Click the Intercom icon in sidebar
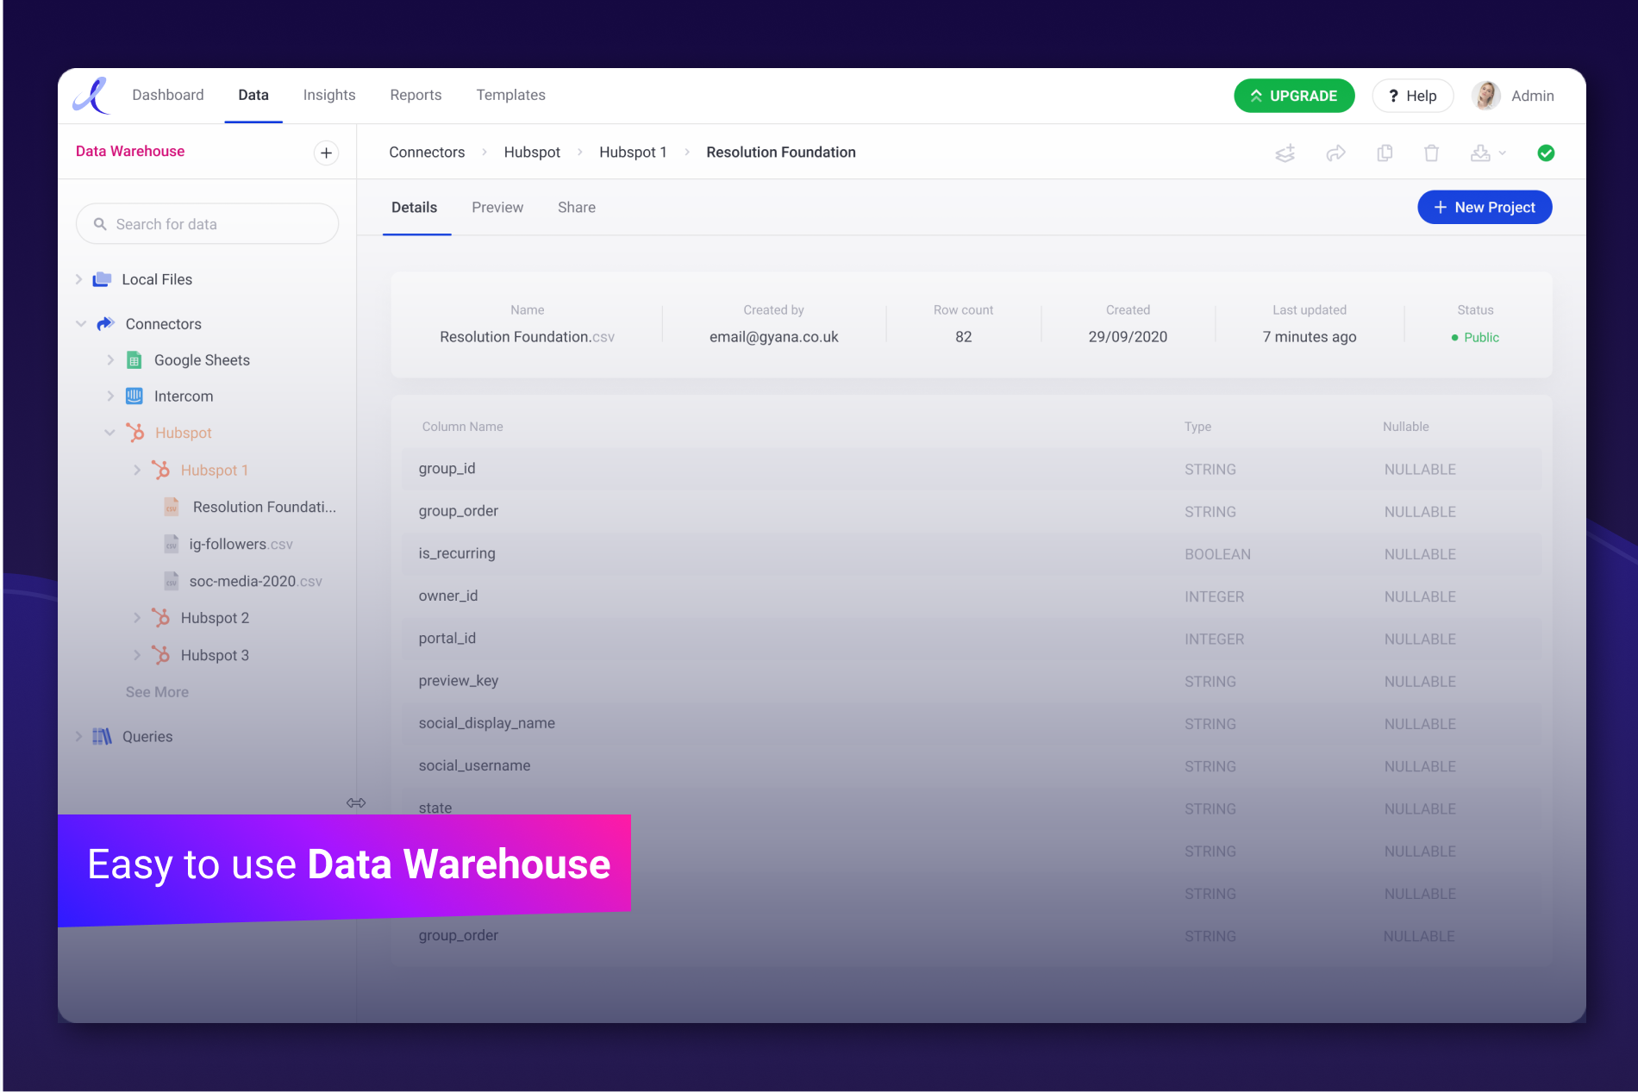 [x=134, y=396]
